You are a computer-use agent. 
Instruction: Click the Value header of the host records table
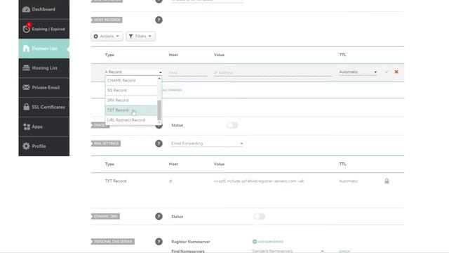click(219, 55)
